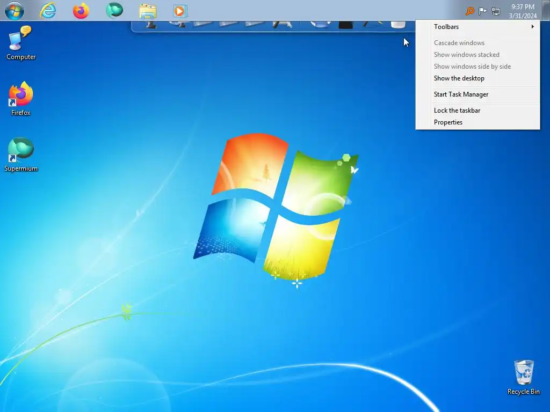Viewport: 550px width, 412px height.
Task: Open Supermium from the taskbar
Action: (114, 10)
